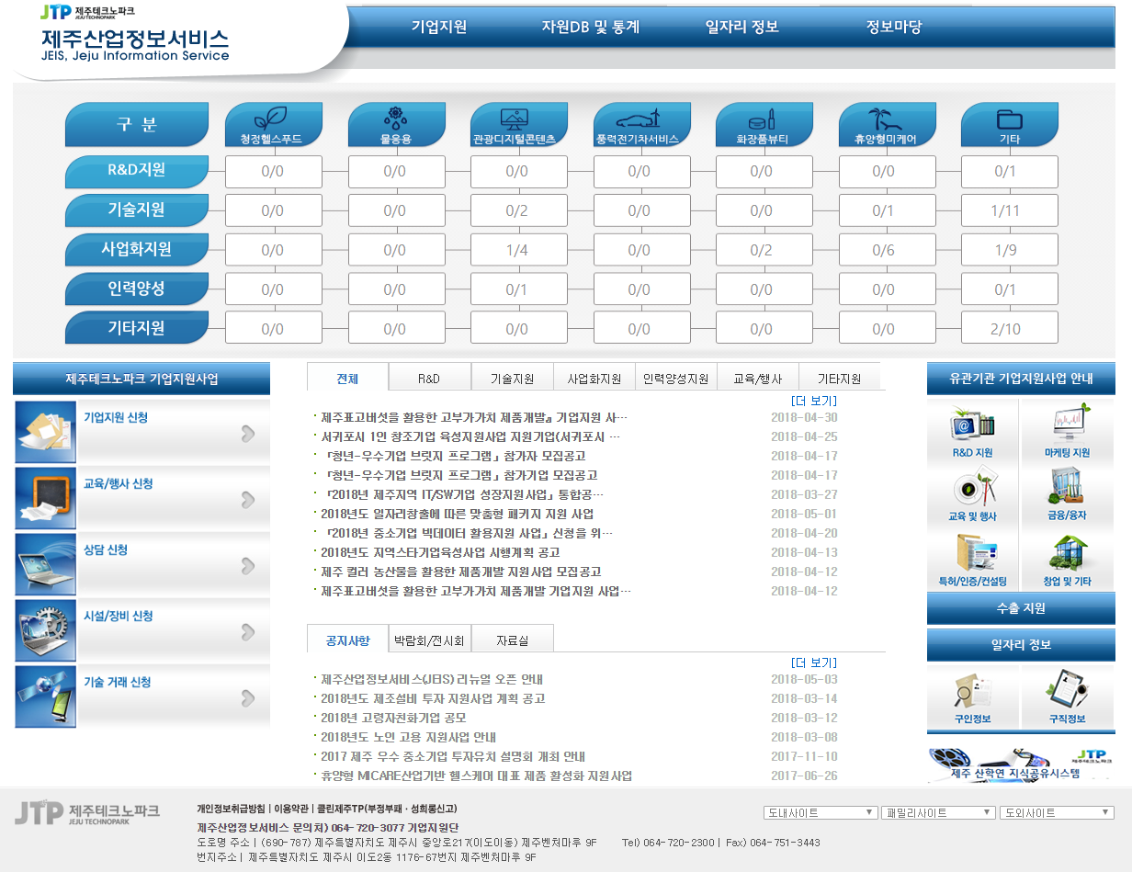Open the 기업지원 top menu
The image size is (1132, 872).
pyautogui.click(x=438, y=27)
